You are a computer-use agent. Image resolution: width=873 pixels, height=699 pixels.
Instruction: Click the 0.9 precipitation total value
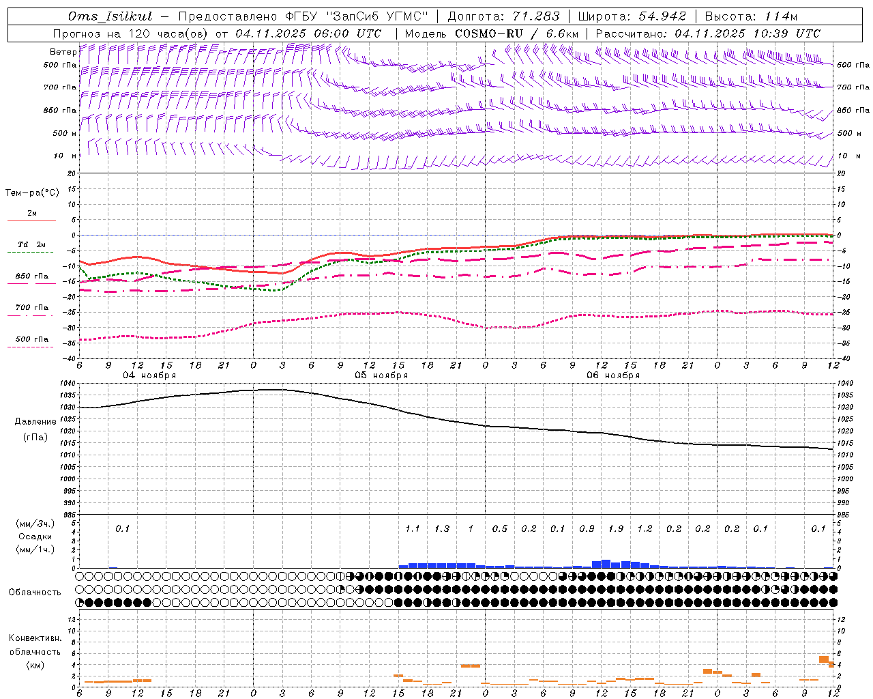click(587, 528)
